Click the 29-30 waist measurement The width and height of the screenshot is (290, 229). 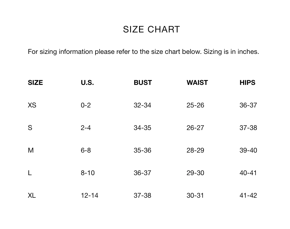click(x=195, y=173)
